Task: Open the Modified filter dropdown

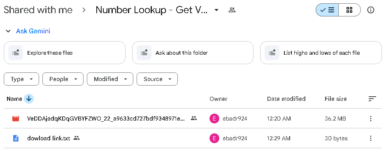Action: point(110,79)
